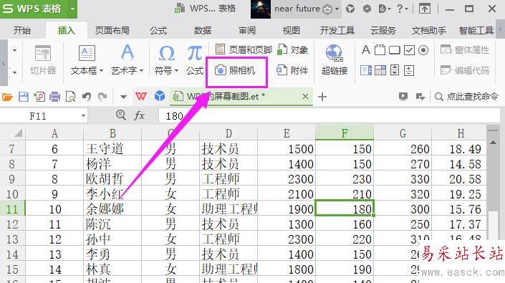
Task: Switch to the 审阅 (Review) tab
Action: pos(247,30)
